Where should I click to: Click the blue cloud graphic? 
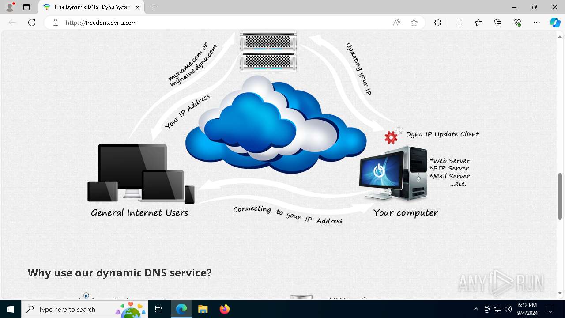pyautogui.click(x=276, y=125)
